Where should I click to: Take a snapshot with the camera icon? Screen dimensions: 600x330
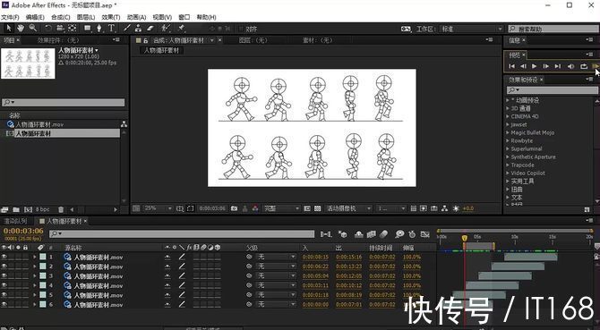coord(235,208)
